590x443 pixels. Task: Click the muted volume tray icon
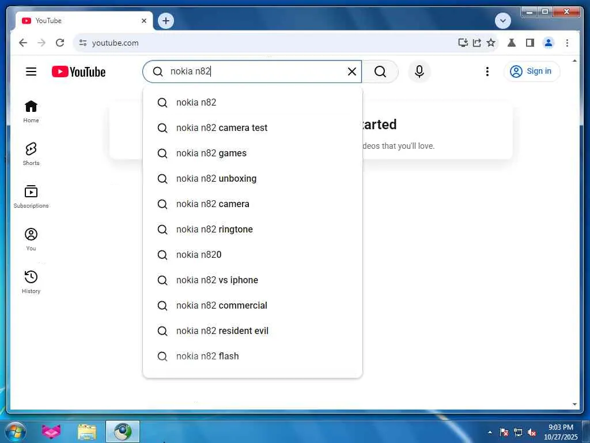pyautogui.click(x=532, y=432)
